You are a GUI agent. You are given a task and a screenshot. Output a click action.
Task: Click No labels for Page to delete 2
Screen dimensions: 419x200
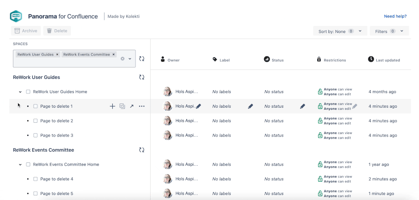(x=221, y=121)
